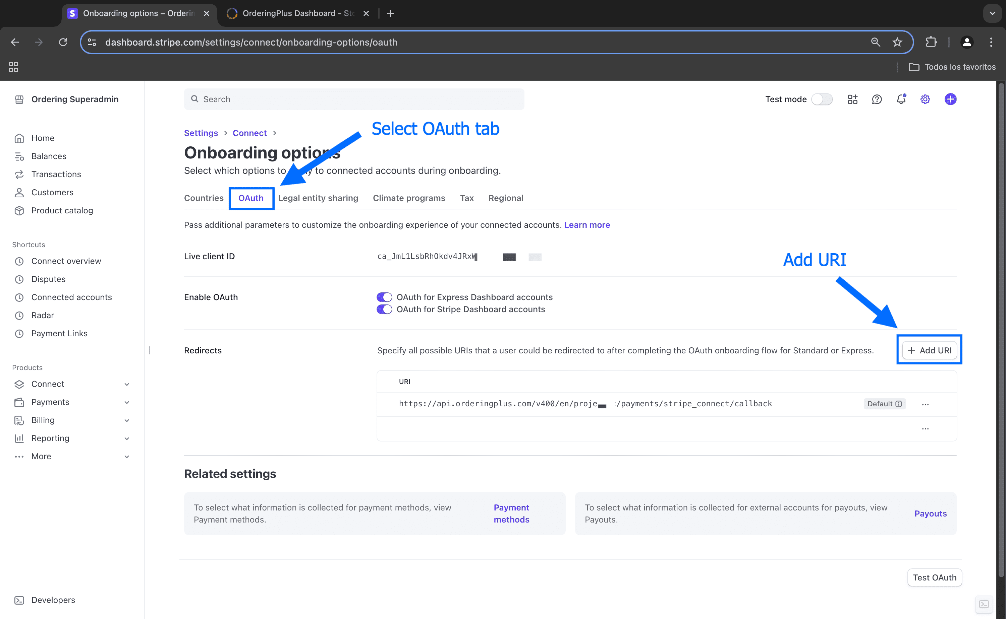Click the browser zoom magnifier icon
The height and width of the screenshot is (619, 1006).
875,42
